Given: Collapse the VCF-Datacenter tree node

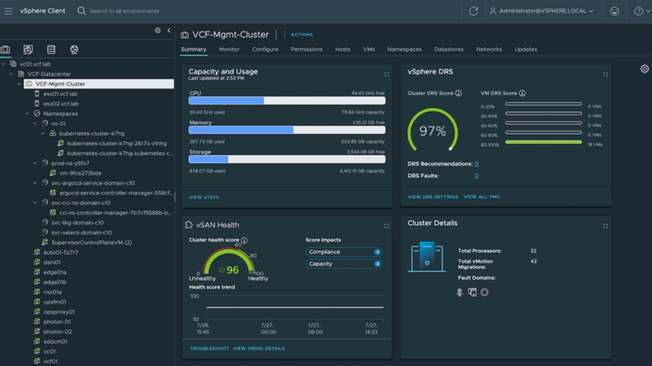Looking at the screenshot, I should point(11,74).
